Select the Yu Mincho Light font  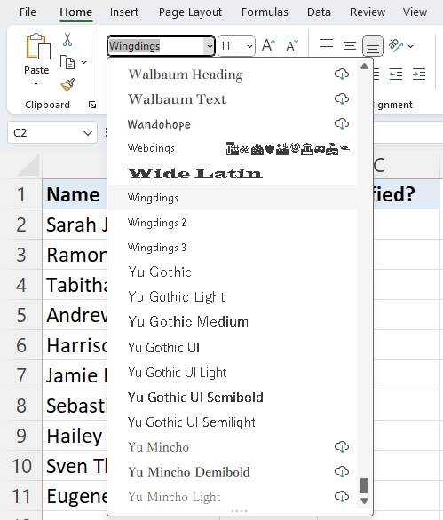point(233,496)
